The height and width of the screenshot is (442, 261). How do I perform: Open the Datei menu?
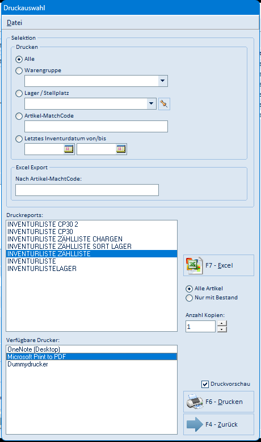(14, 23)
